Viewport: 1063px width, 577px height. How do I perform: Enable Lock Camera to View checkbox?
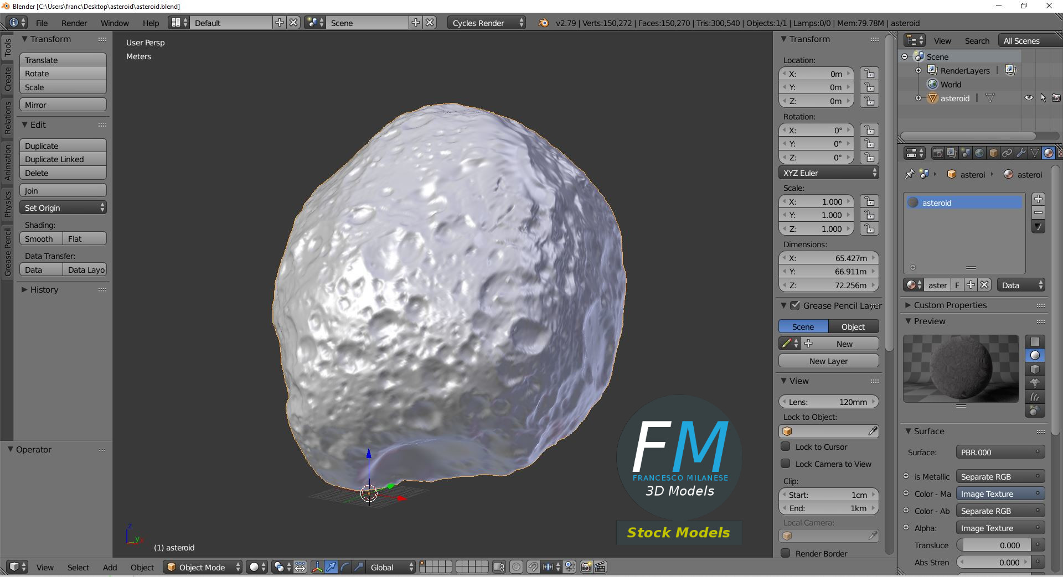785,464
